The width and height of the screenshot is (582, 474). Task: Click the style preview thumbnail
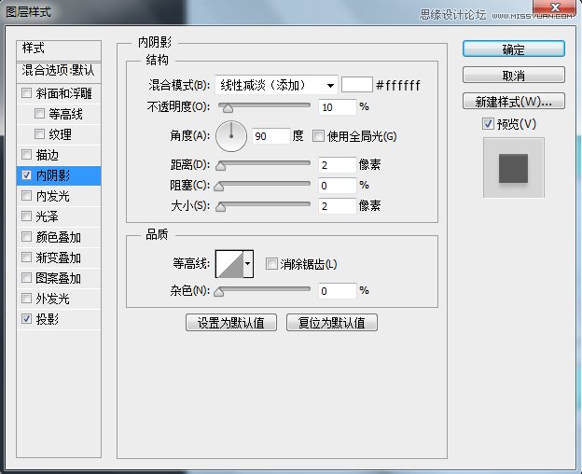point(514,167)
